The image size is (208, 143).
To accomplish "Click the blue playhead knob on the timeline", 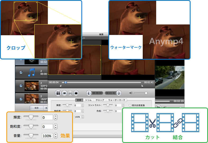I will (66, 83).
